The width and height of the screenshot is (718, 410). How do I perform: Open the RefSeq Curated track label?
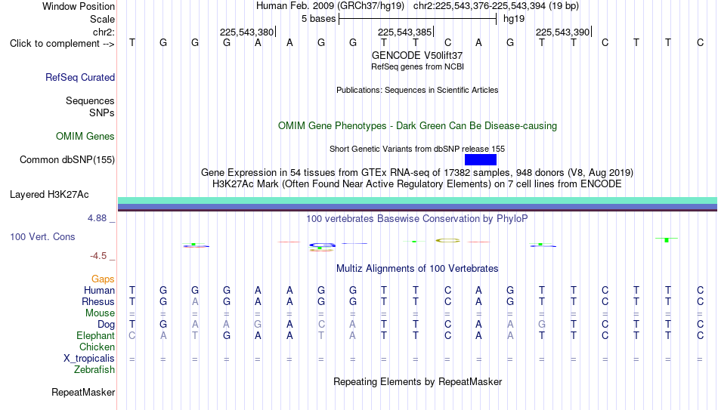pos(80,77)
